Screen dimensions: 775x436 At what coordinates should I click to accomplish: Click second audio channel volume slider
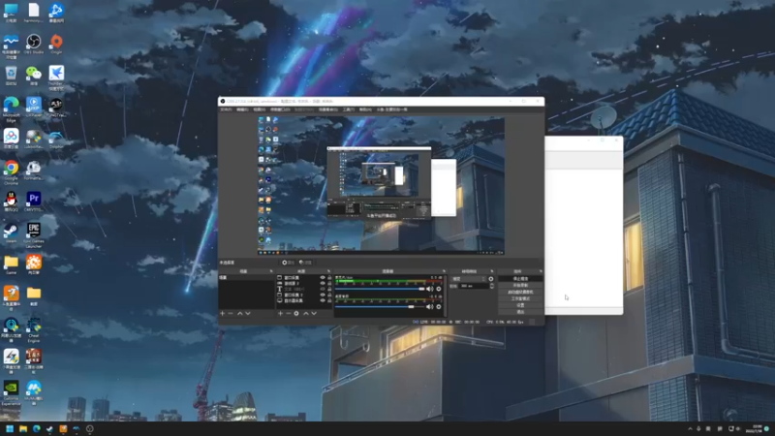[380, 307]
